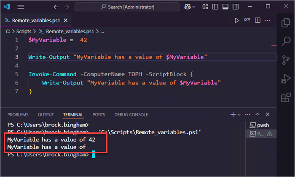Expand the Copilot dropdown chevron
Image resolution: width=295 pixels, height=177 pixels.
(194, 7)
